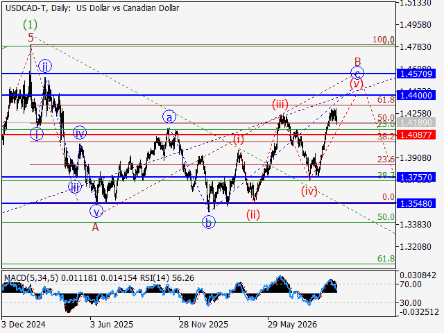Click the 28 Nov 2025 date marker
444x333 pixels.
tap(203, 324)
